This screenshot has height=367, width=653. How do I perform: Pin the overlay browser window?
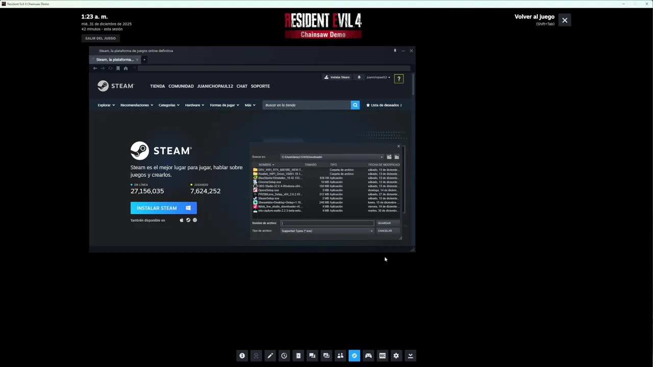point(395,50)
